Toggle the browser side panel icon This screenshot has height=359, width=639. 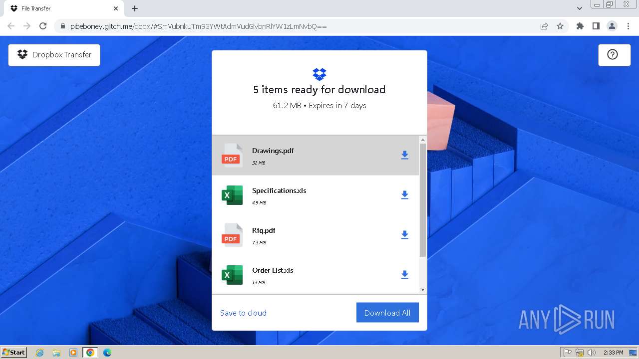pyautogui.click(x=596, y=26)
